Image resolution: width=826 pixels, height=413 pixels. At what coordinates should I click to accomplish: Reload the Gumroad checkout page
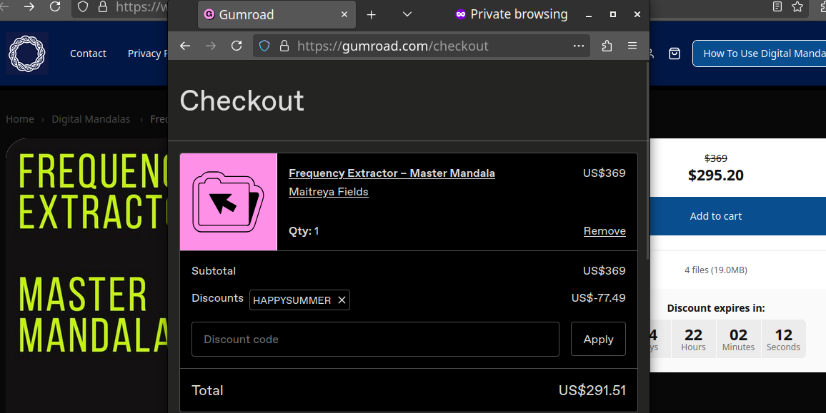point(237,46)
